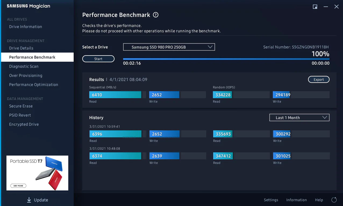Screen dimensions: 343x206
Task: Open Drive Information in sidebar
Action: tap(26, 27)
